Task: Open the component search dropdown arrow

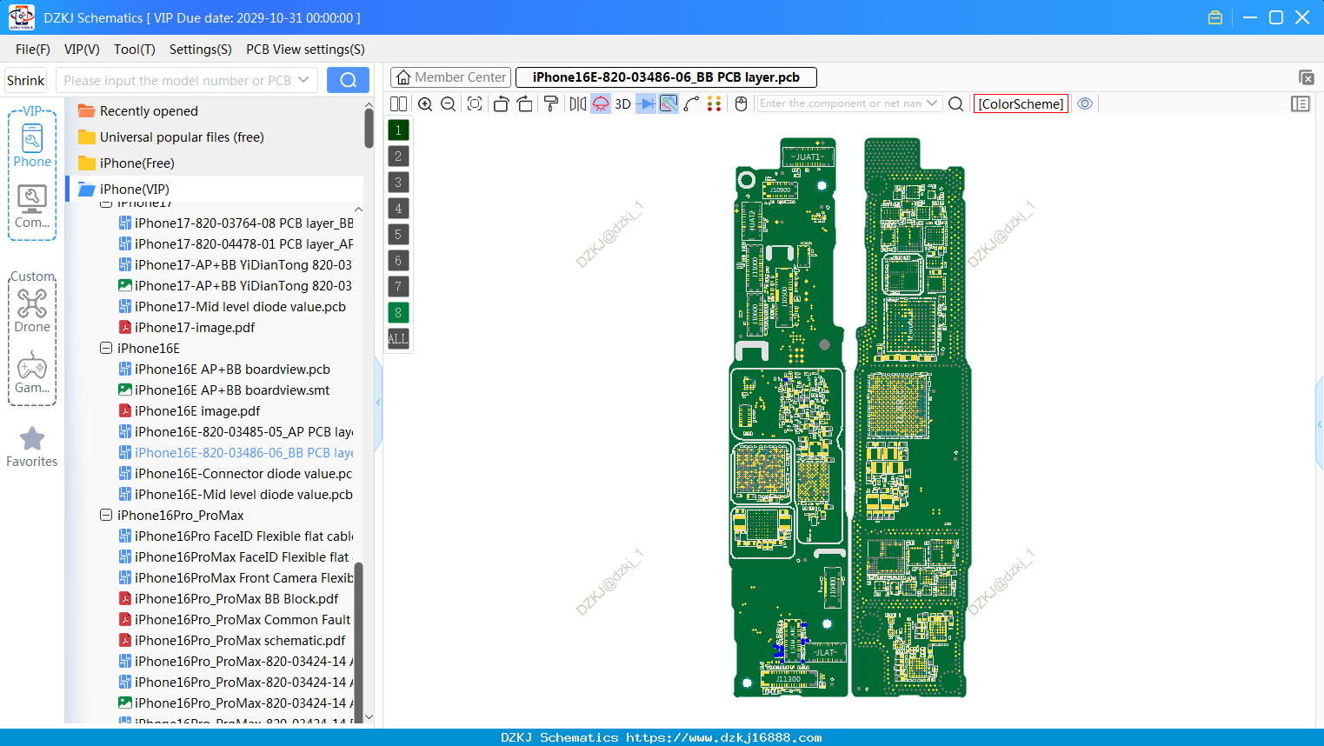Action: coord(933,103)
